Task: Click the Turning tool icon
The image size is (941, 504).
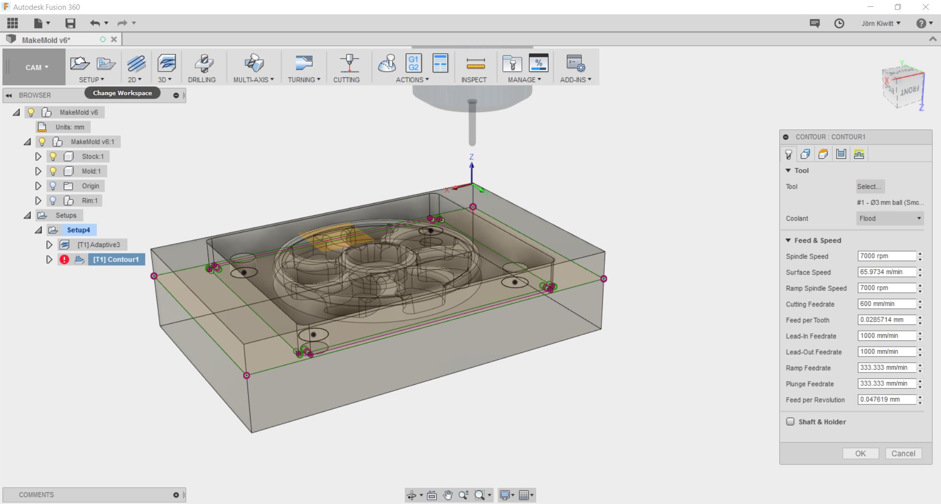Action: pyautogui.click(x=304, y=63)
